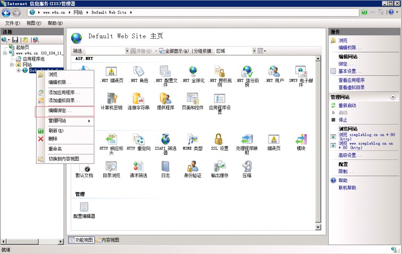Click 全部显示 button in filter bar

pos(174,51)
